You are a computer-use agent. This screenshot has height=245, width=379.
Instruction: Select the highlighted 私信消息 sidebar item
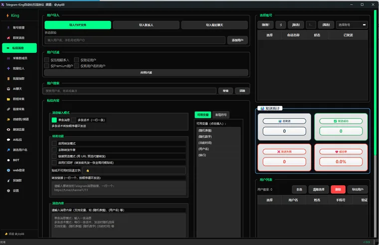pos(19,48)
